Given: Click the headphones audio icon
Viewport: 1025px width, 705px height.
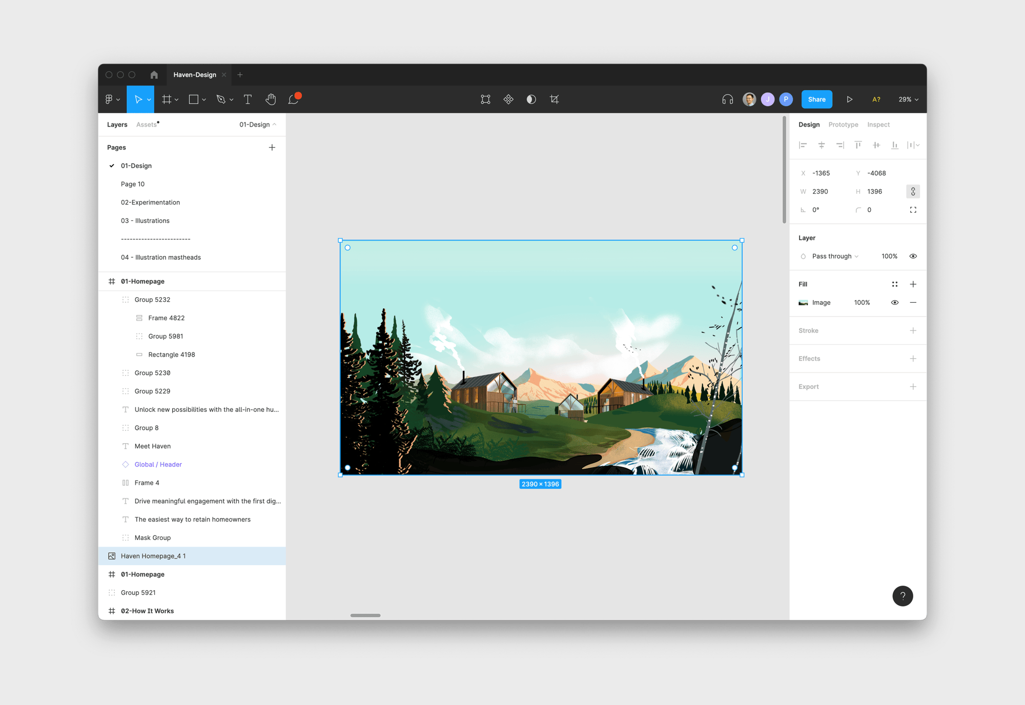Looking at the screenshot, I should click(727, 99).
